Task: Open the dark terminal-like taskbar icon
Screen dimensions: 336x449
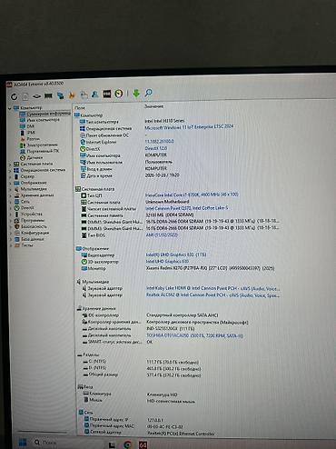Action: (x=112, y=444)
